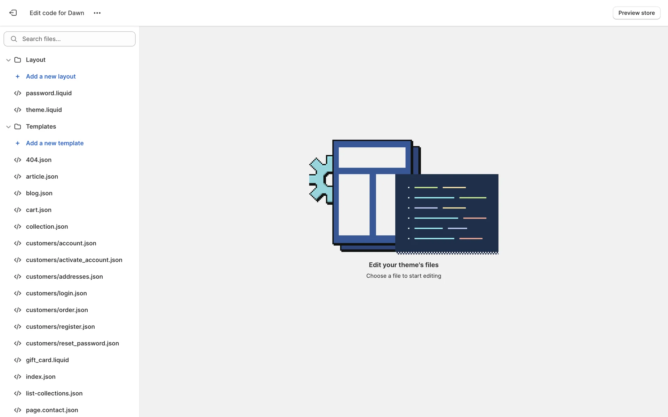The height and width of the screenshot is (417, 668).
Task: Open the three-dot more actions menu
Action: coord(97,13)
